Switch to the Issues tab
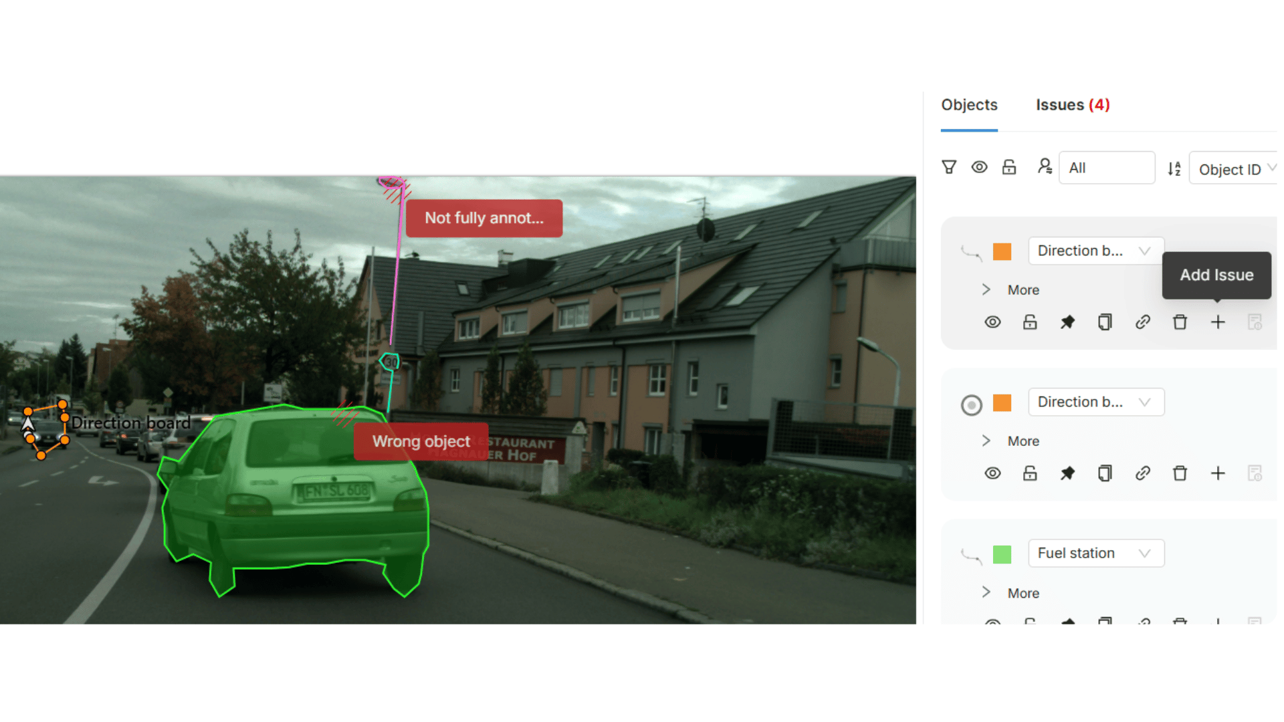This screenshot has width=1284, height=722. tap(1072, 105)
